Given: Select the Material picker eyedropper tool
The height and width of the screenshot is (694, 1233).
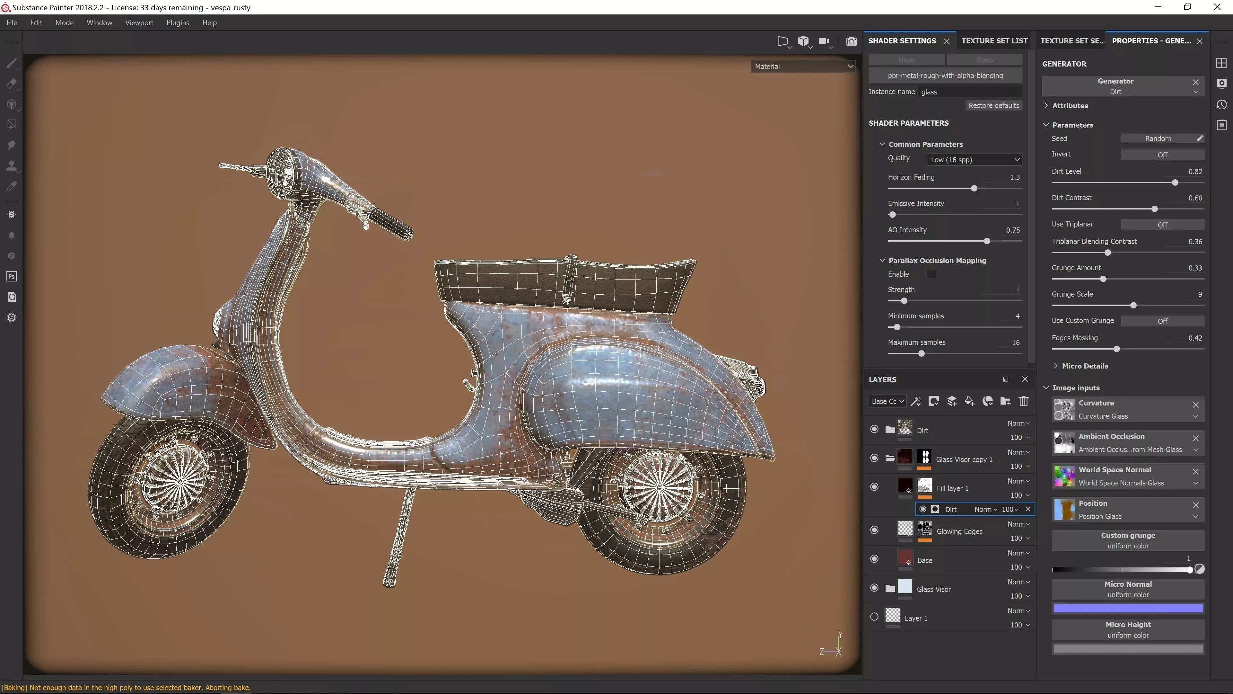Looking at the screenshot, I should pos(12,186).
